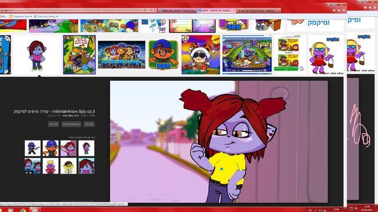
Task: Switch to the third browser tab
Action: click(x=258, y=10)
